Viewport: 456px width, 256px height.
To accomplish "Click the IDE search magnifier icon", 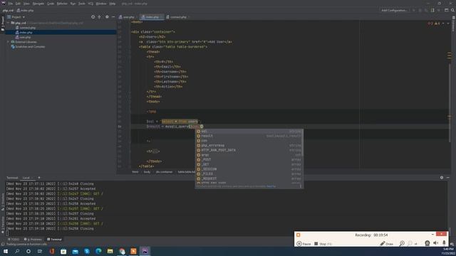I will (x=452, y=10).
